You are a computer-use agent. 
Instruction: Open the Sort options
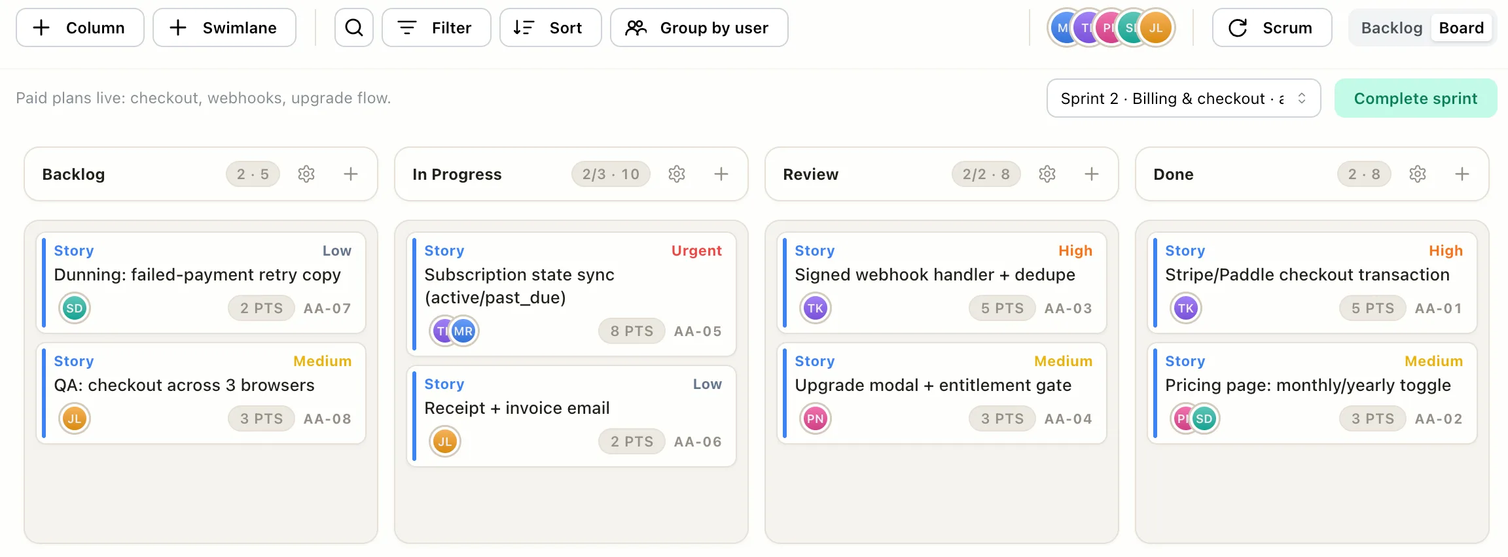pyautogui.click(x=550, y=27)
